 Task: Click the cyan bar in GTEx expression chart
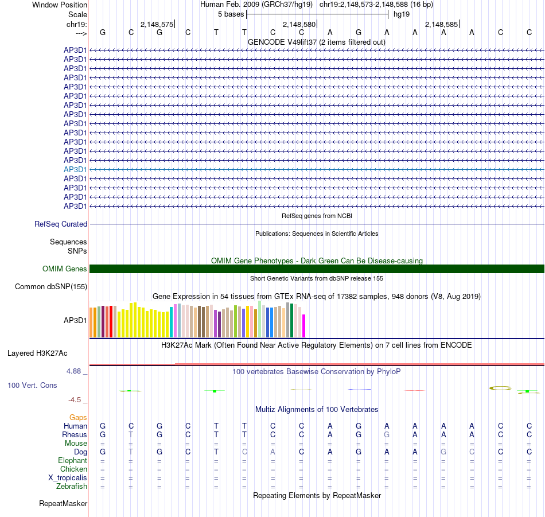[x=171, y=322]
